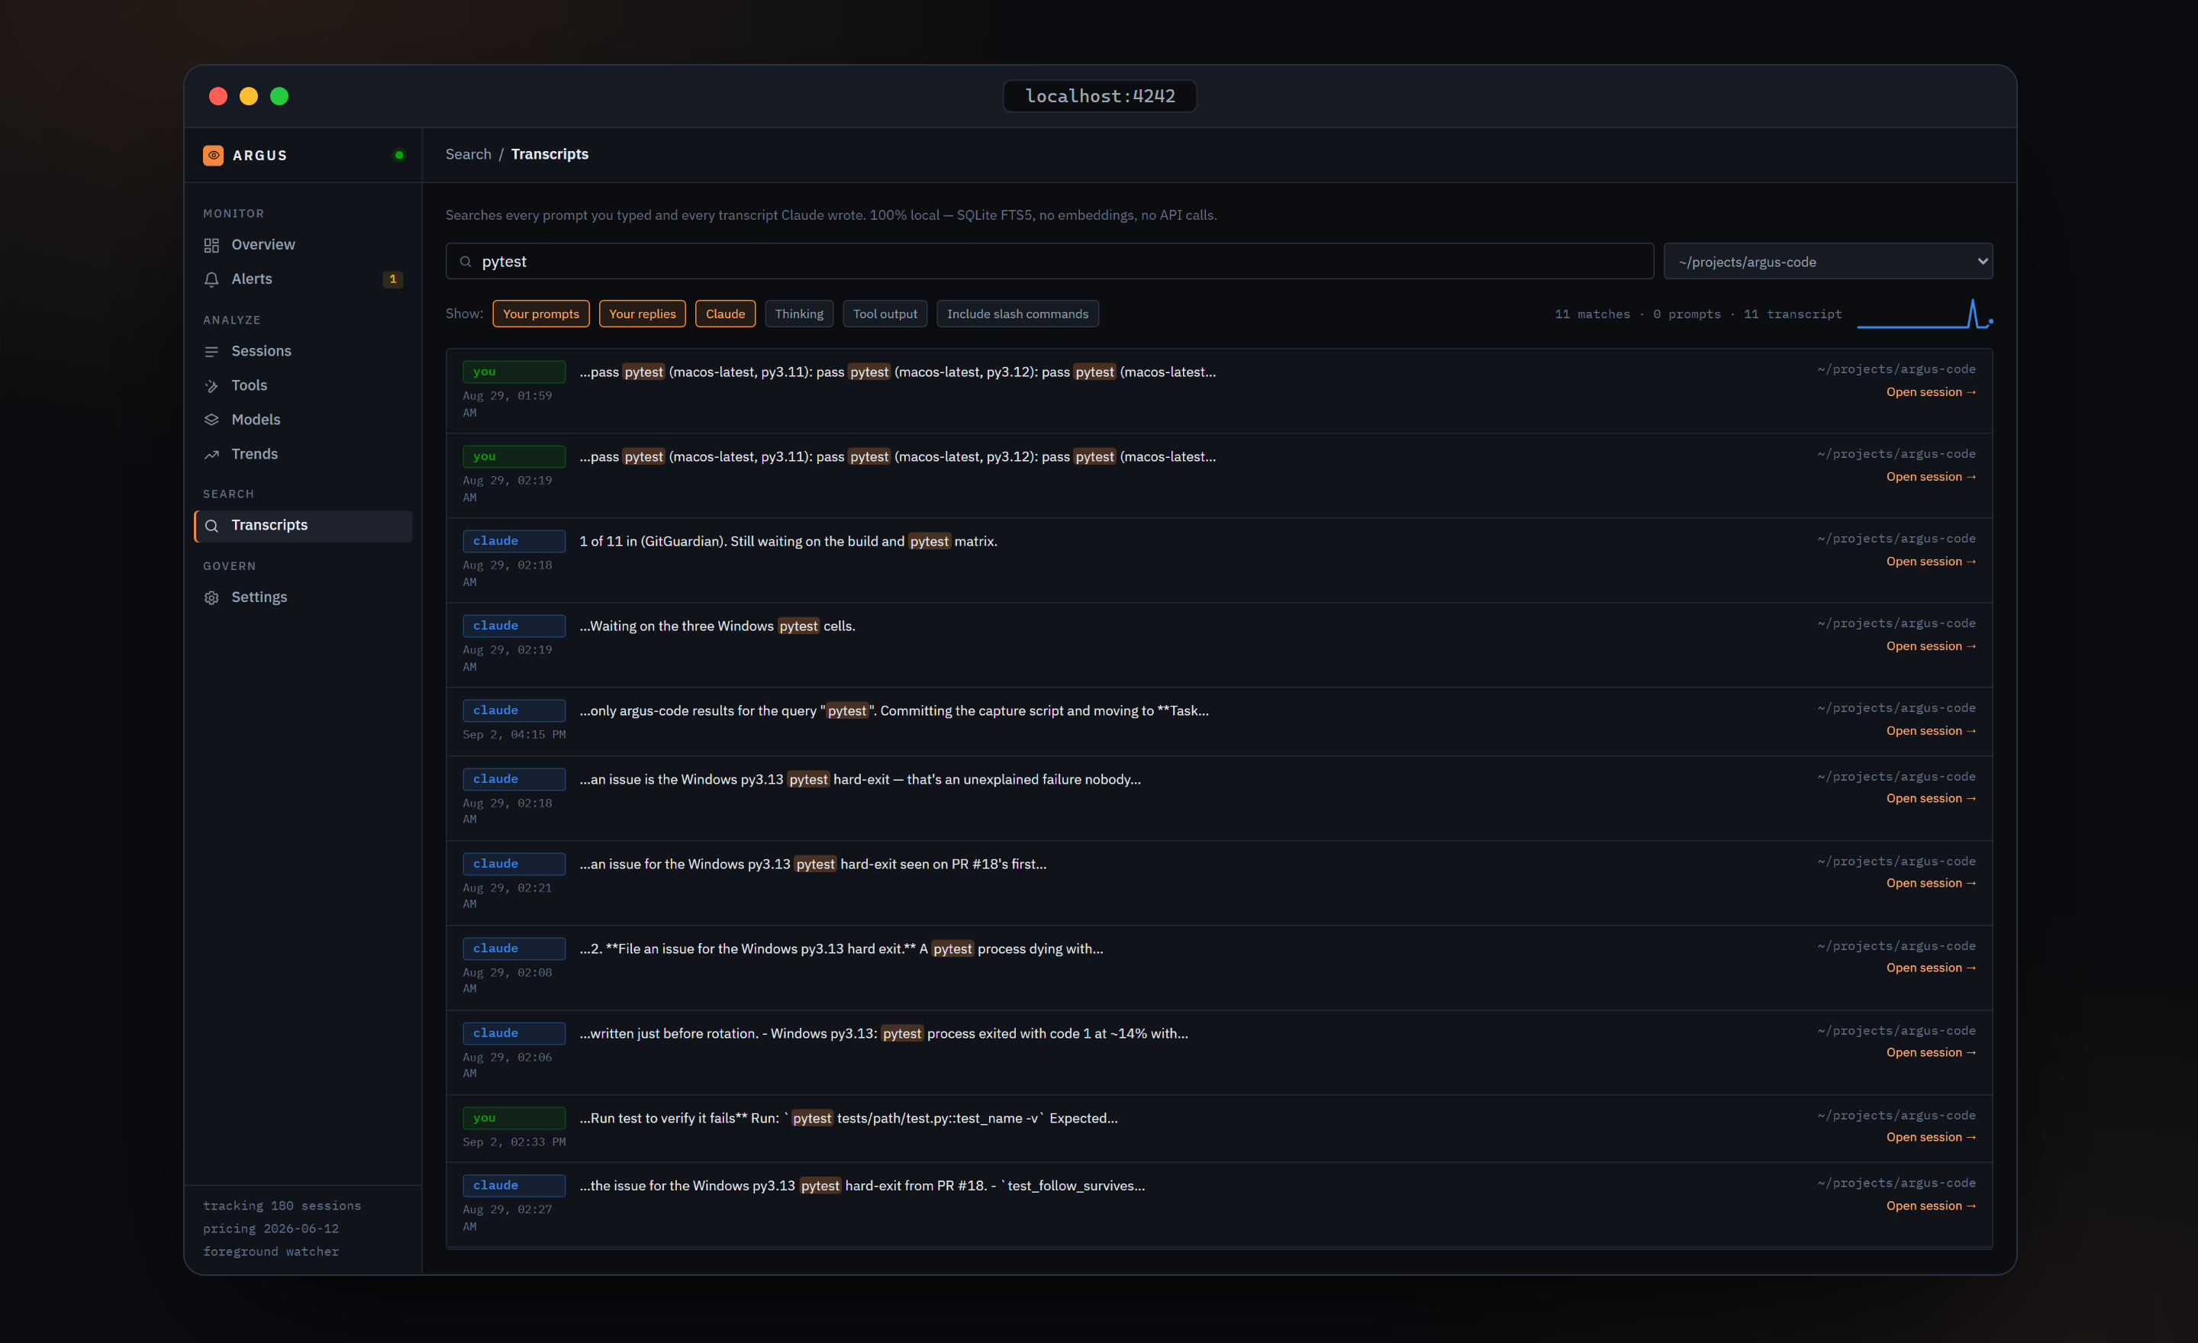Open session for Aug 29, 01:59 AM result
The width and height of the screenshot is (2198, 1343).
pos(1930,392)
